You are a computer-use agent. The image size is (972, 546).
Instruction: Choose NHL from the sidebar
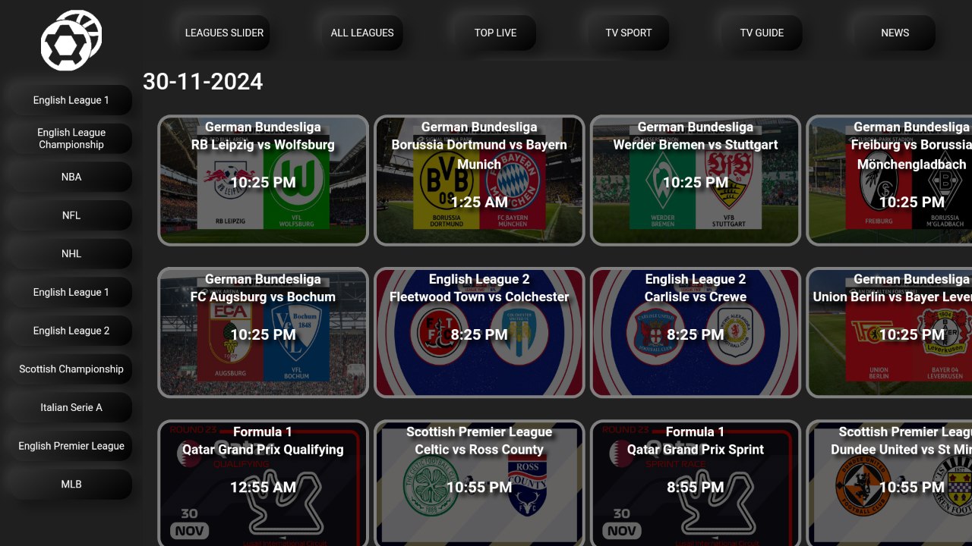[x=71, y=253]
